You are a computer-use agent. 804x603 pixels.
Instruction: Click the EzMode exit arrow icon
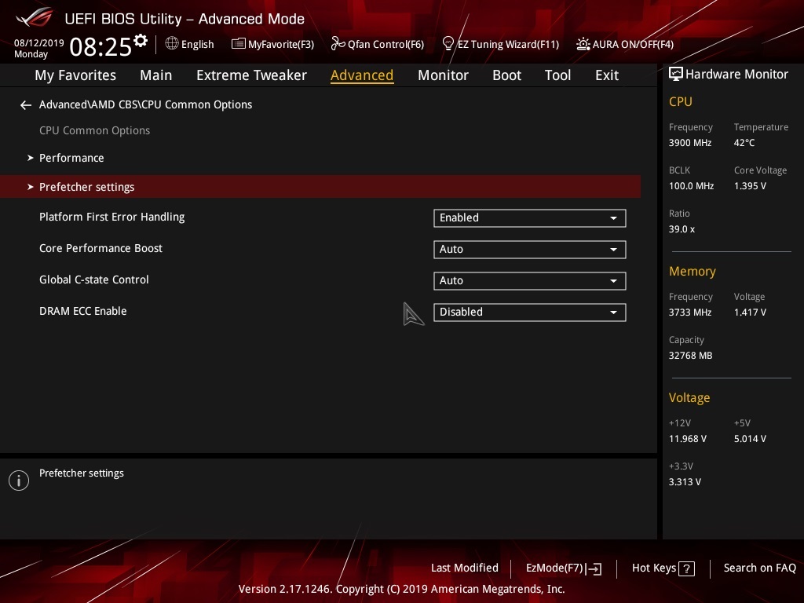(594, 568)
